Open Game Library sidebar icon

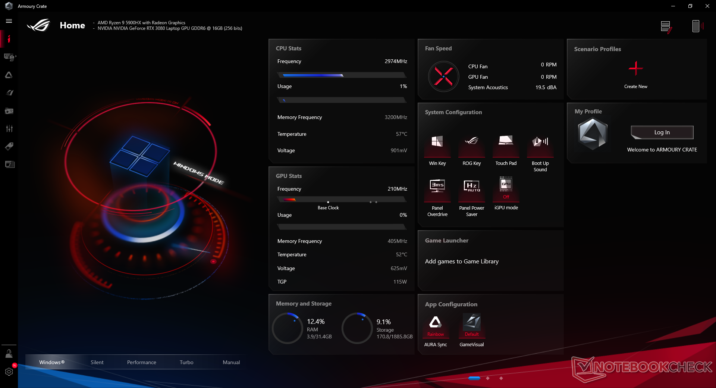[9, 111]
